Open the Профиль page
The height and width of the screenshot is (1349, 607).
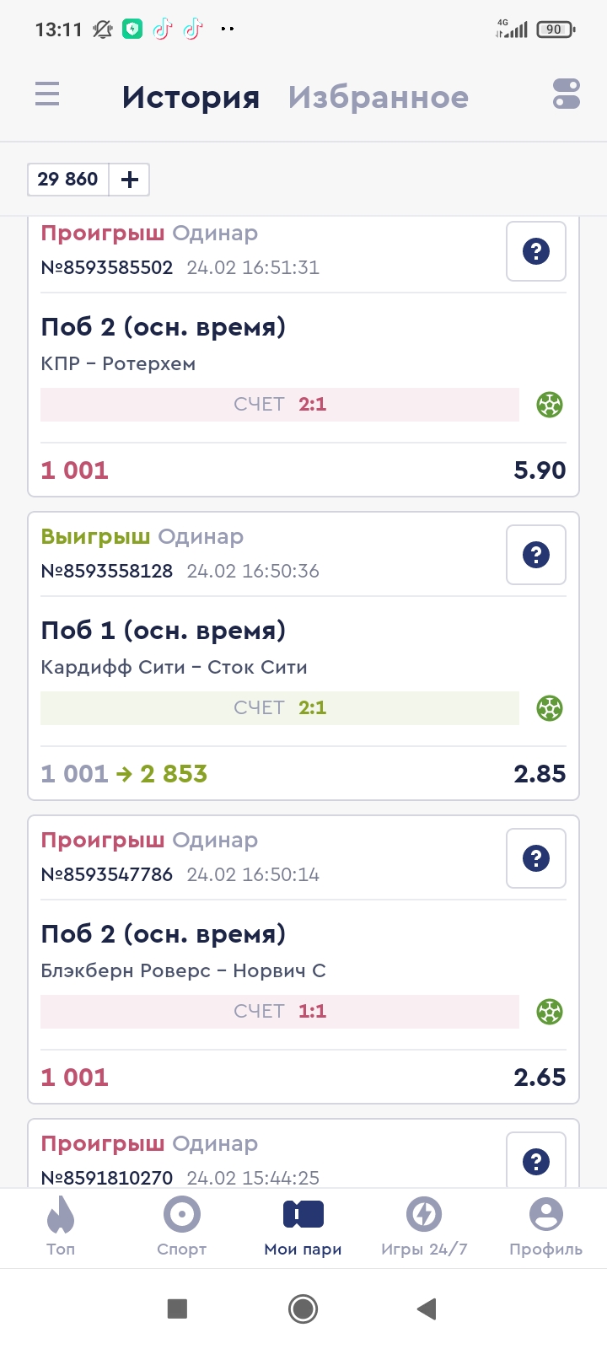[x=545, y=1227]
